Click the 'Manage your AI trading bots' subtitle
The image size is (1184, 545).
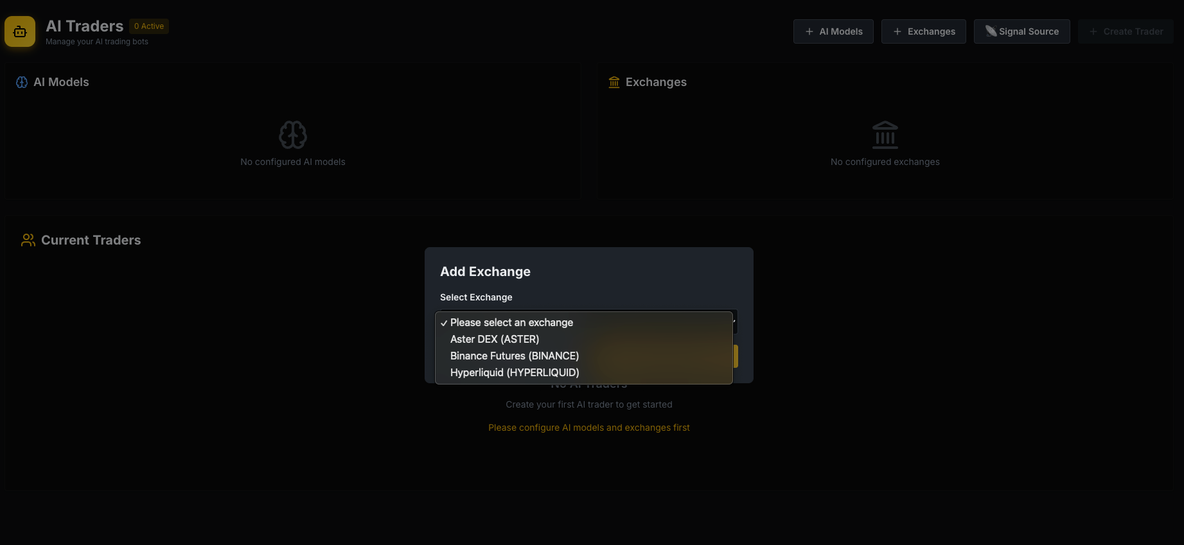click(97, 42)
